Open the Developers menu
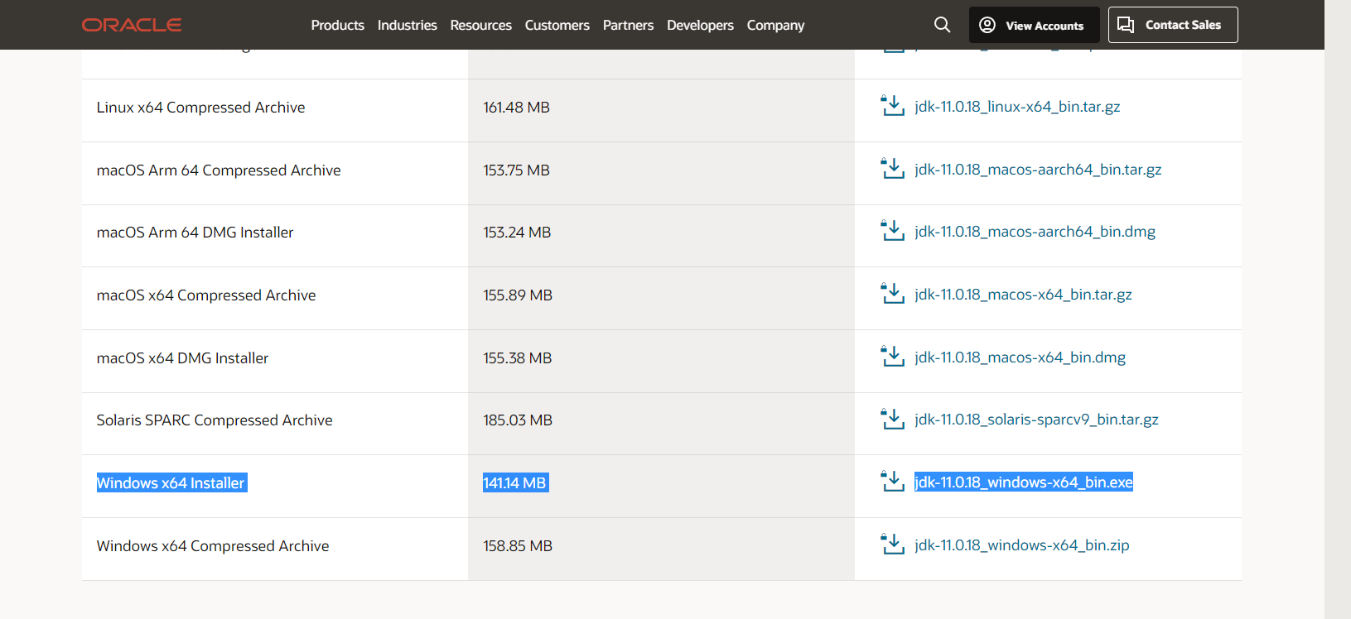The image size is (1351, 619). (700, 25)
